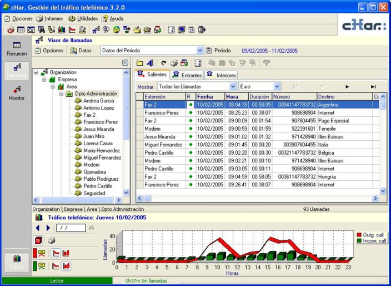The image size is (391, 286).
Task: Open the Datos del Periodo dropdown
Action: coord(200,51)
